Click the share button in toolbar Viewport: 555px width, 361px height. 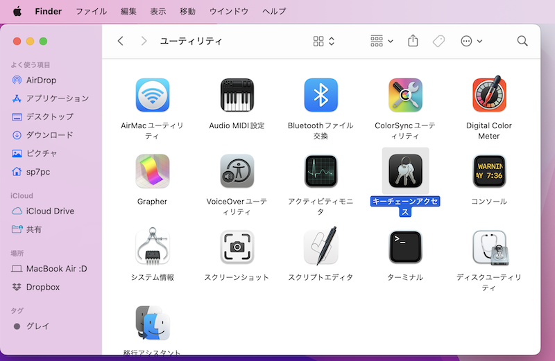coord(413,42)
